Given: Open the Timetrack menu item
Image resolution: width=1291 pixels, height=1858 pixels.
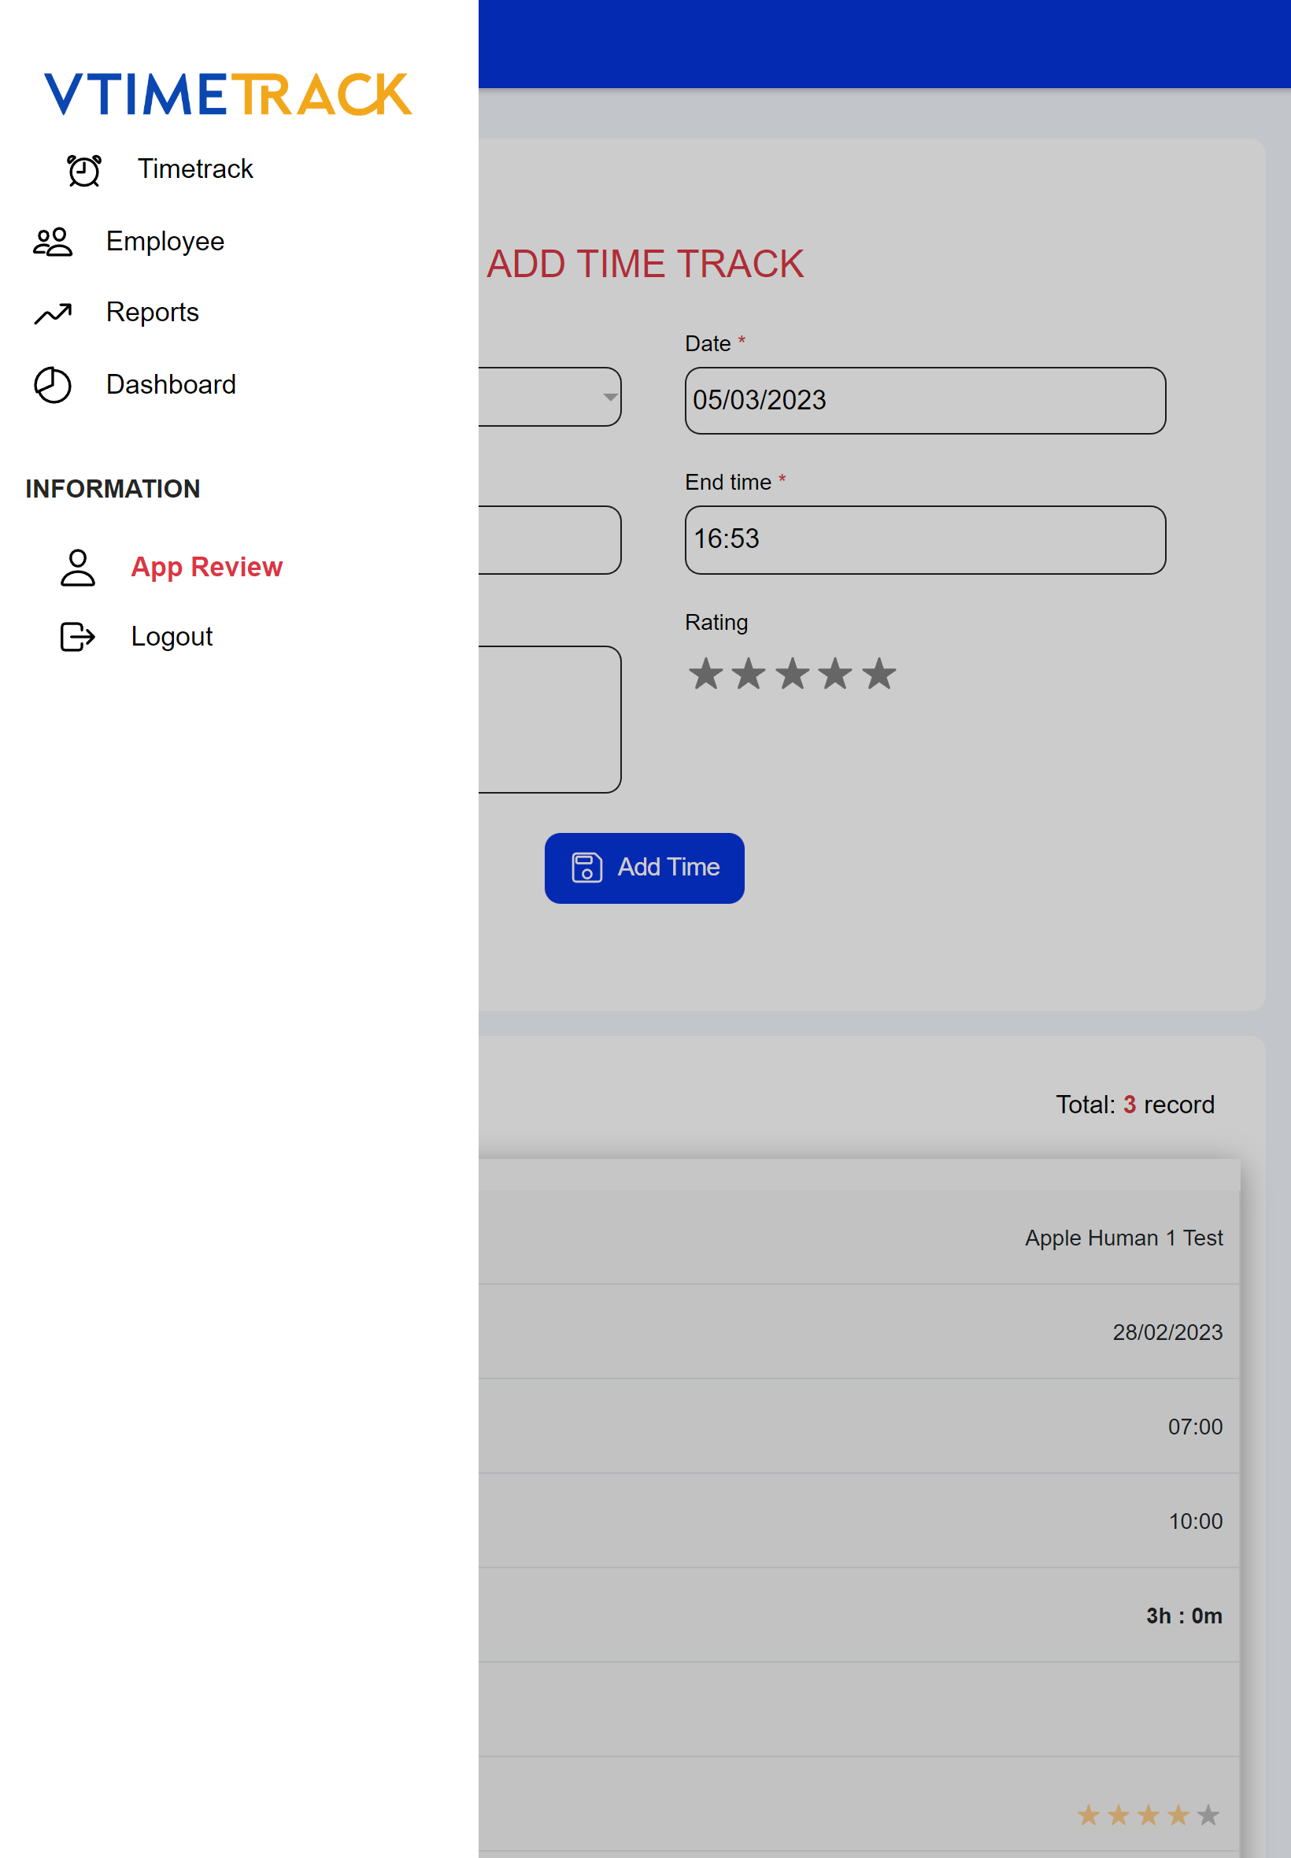Looking at the screenshot, I should pyautogui.click(x=195, y=169).
